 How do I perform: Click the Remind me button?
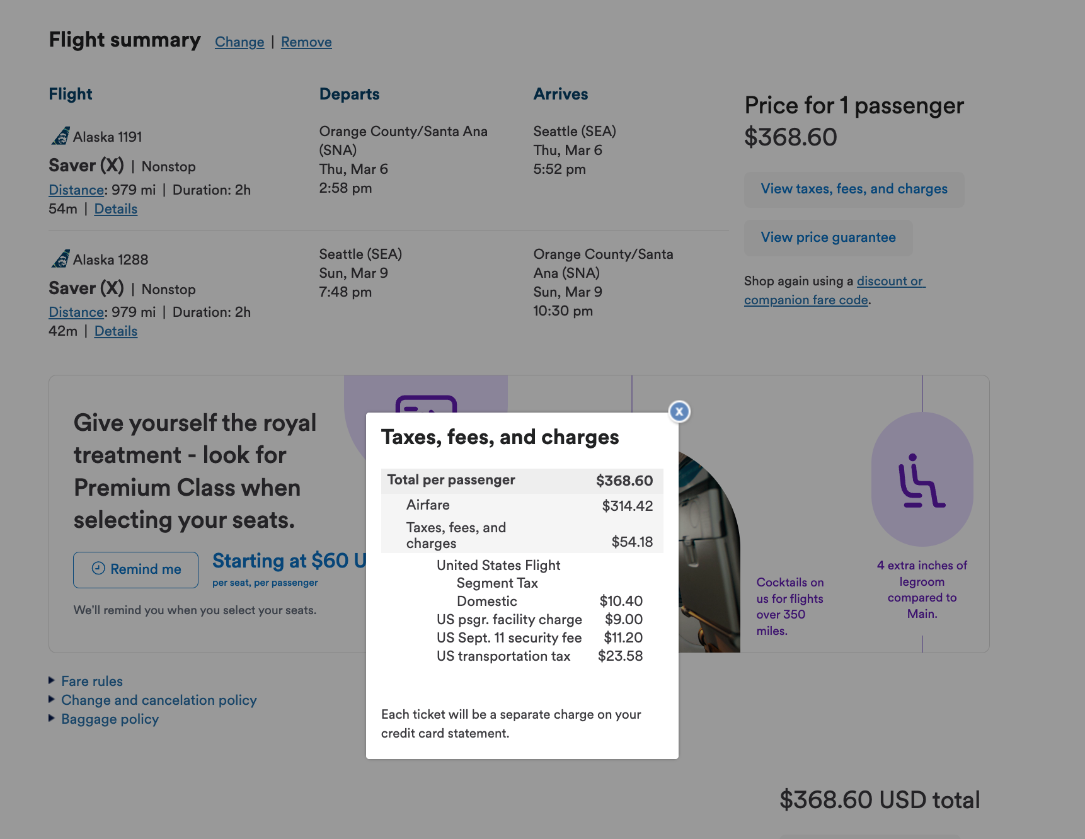click(136, 569)
